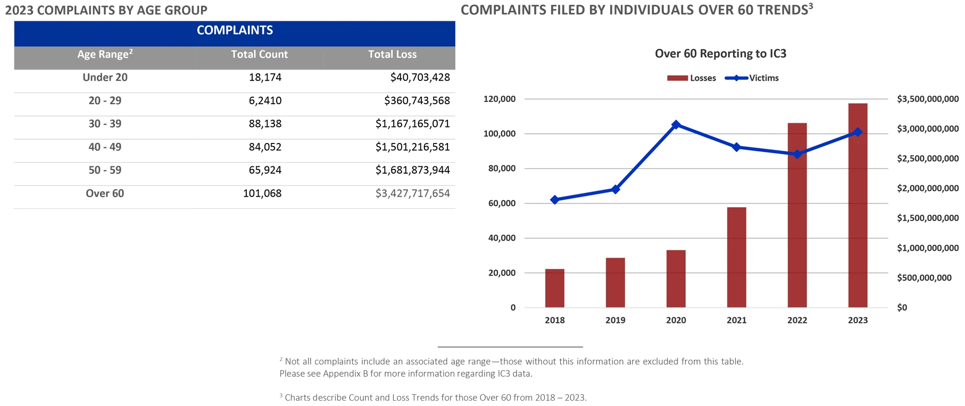Select footnote 3 about Count and Loss Trends
Screen dimensions: 965x406
433,397
